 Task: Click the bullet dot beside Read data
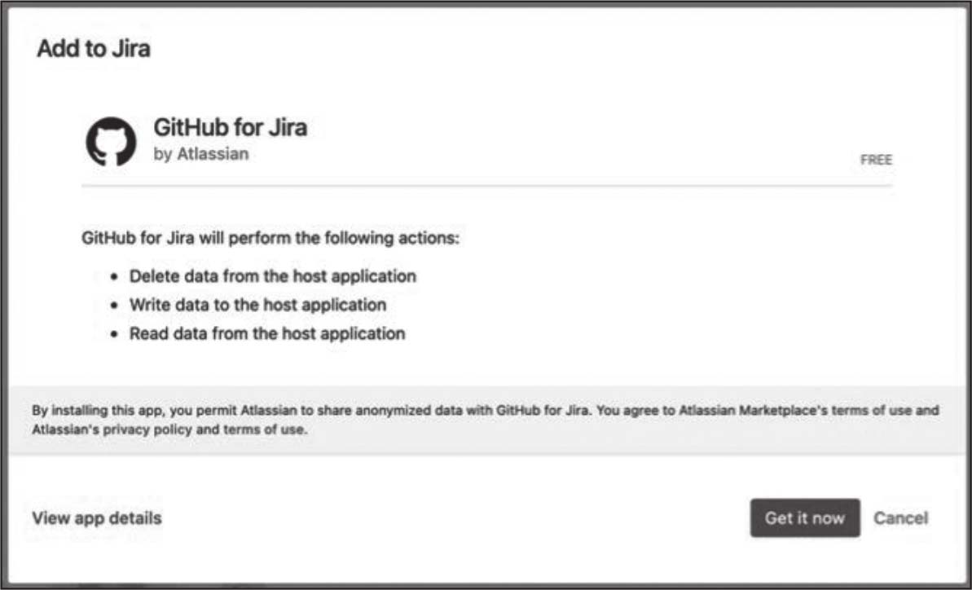coord(115,334)
